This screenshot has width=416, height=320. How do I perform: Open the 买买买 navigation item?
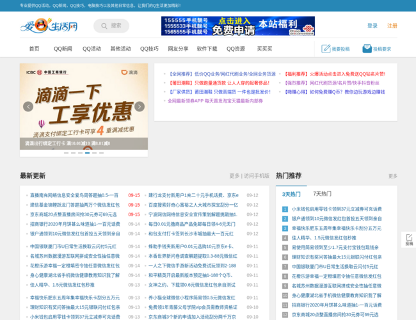pos(264,49)
